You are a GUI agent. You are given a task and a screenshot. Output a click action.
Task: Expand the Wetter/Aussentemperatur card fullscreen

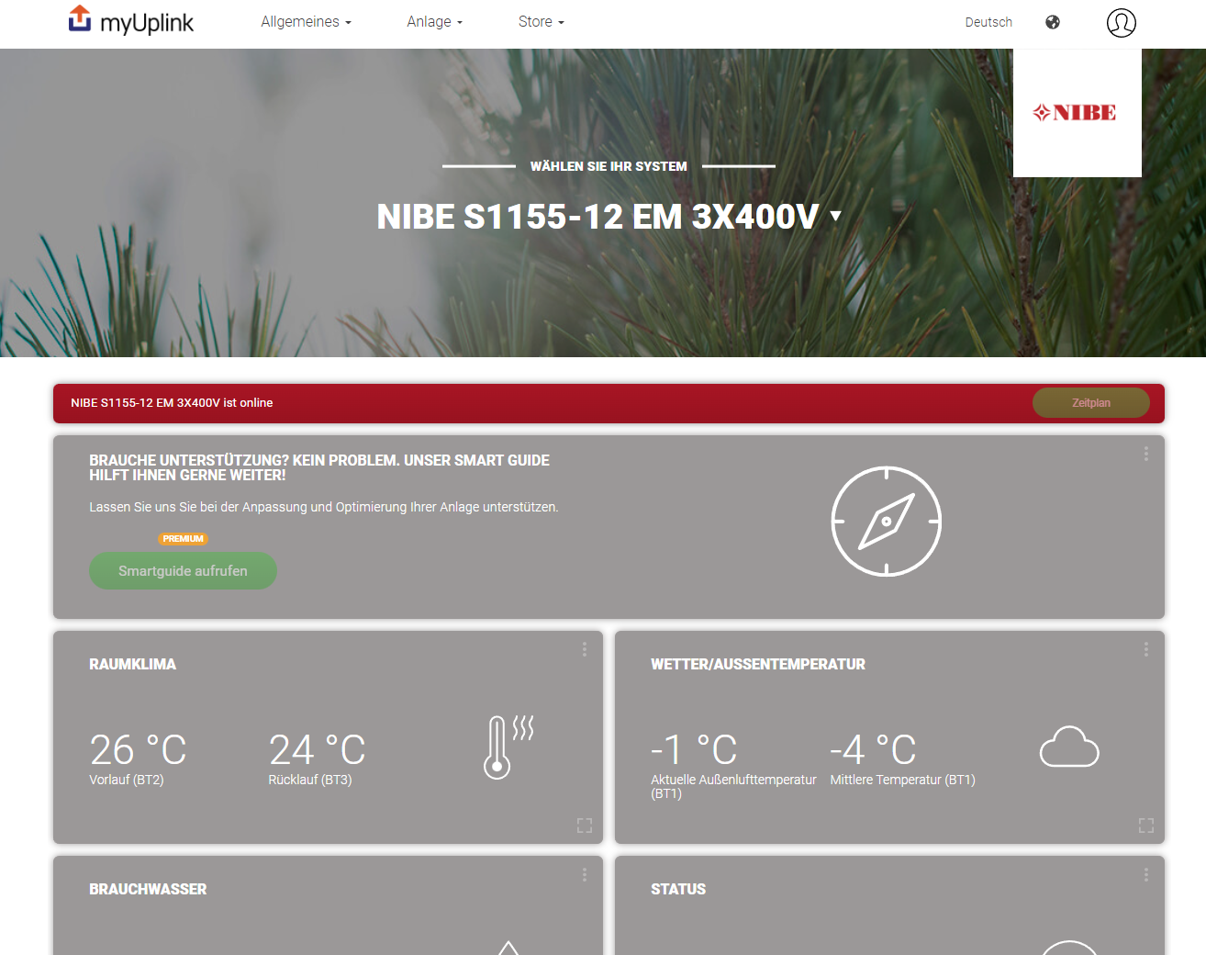(1145, 825)
